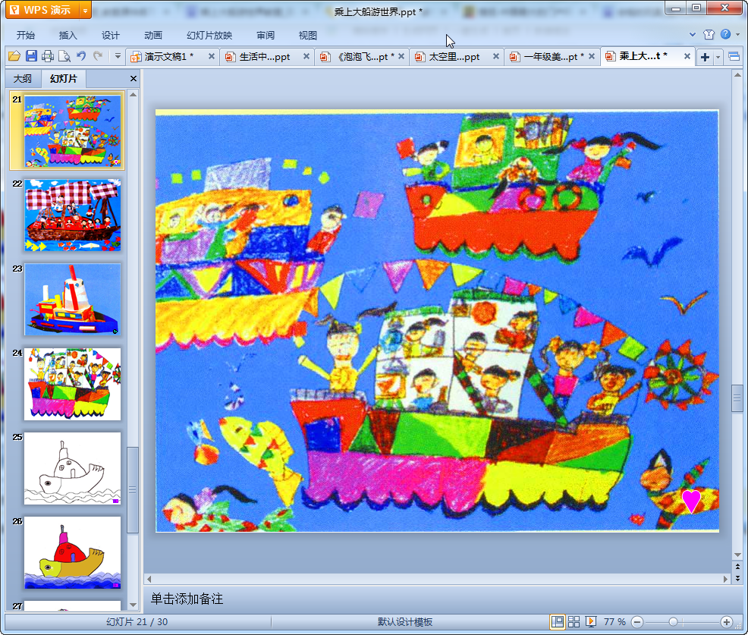
Task: Switch to the 大纲 outline tab
Action: pos(23,79)
